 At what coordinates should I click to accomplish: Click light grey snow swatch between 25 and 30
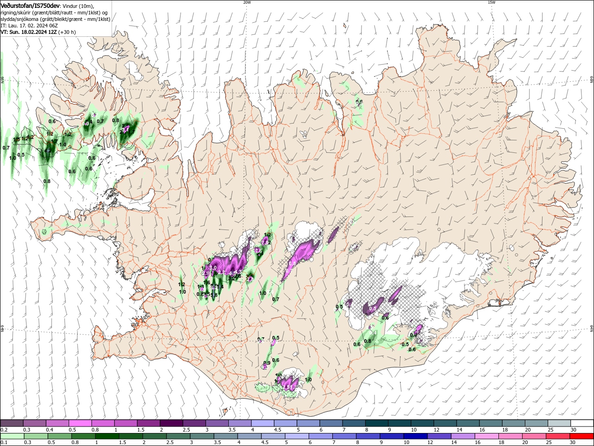[559, 423]
